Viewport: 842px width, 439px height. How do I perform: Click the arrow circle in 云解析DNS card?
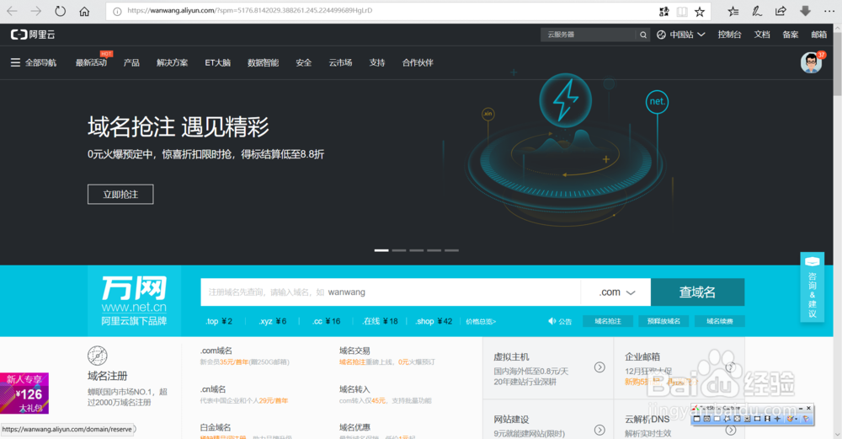[730, 430]
